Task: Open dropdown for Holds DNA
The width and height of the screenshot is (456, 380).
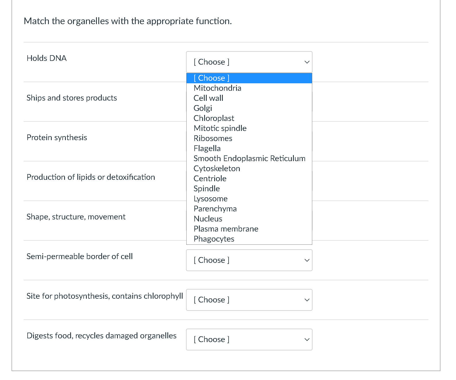Action: [x=249, y=62]
